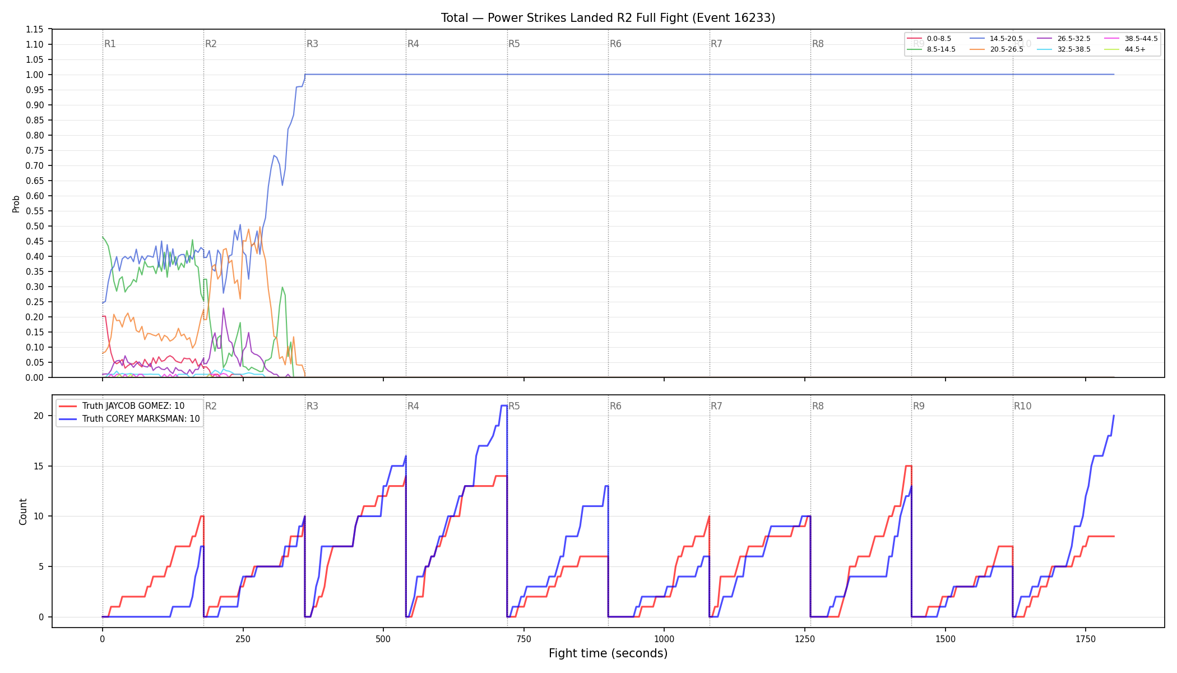Screen dimensions: 1177x673
Task: Select the 14.5-20.5 blue legend swatch
Action: click(x=977, y=39)
